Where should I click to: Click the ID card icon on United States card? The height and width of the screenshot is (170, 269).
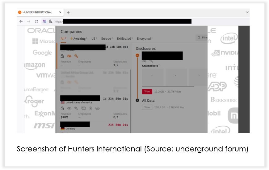tap(84, 108)
